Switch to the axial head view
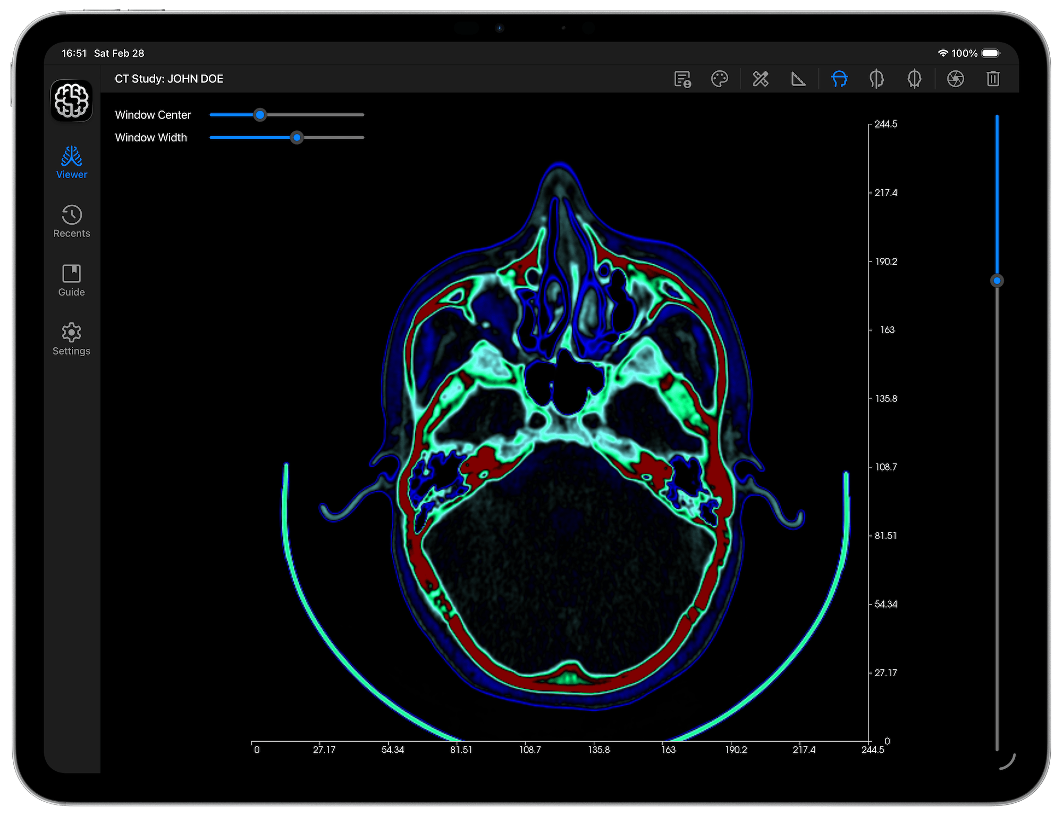This screenshot has height=815, width=1063. coord(839,79)
